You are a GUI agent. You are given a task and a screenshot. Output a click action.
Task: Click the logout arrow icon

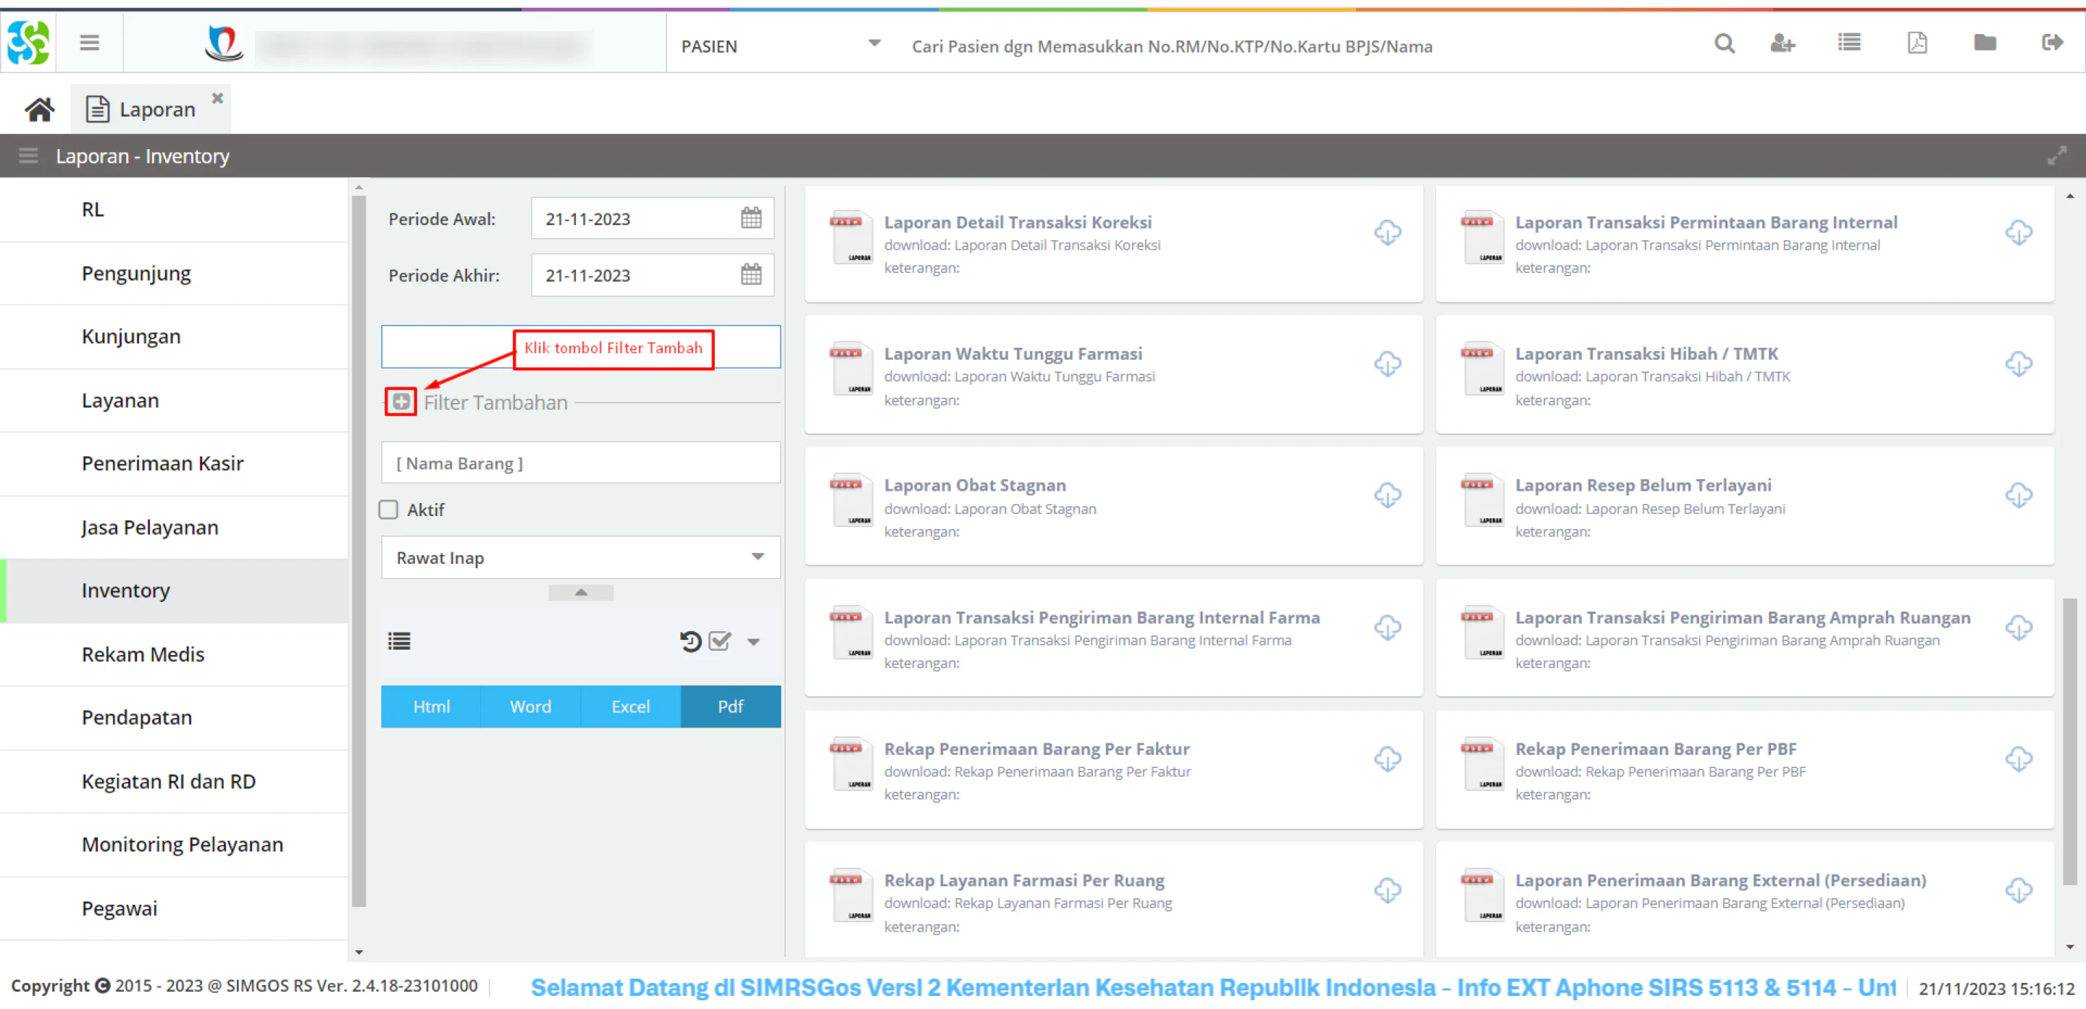tap(2052, 43)
